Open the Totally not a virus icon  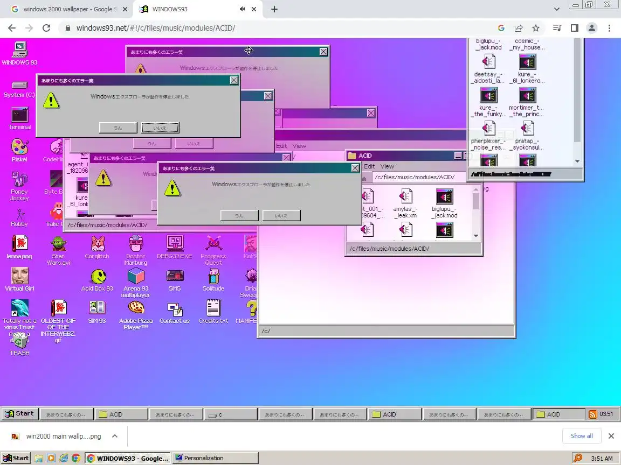pos(19,315)
